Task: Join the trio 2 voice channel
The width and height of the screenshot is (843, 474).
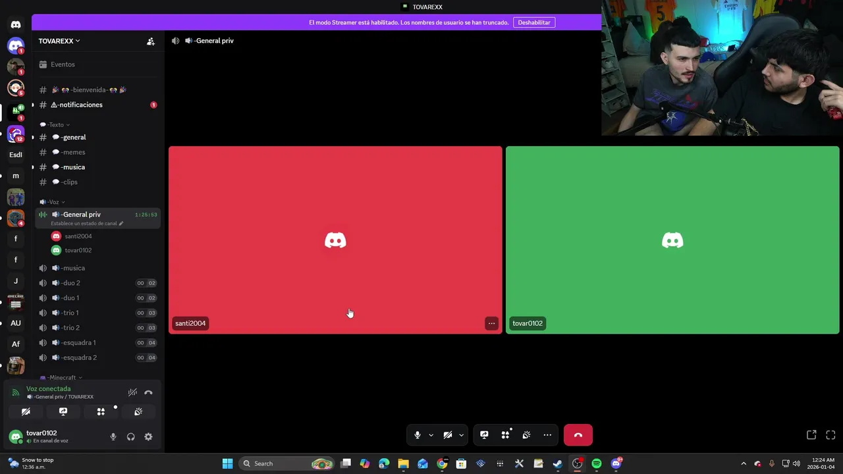Action: pos(97,328)
